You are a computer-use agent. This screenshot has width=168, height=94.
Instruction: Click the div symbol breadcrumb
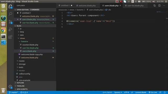tap(108, 10)
